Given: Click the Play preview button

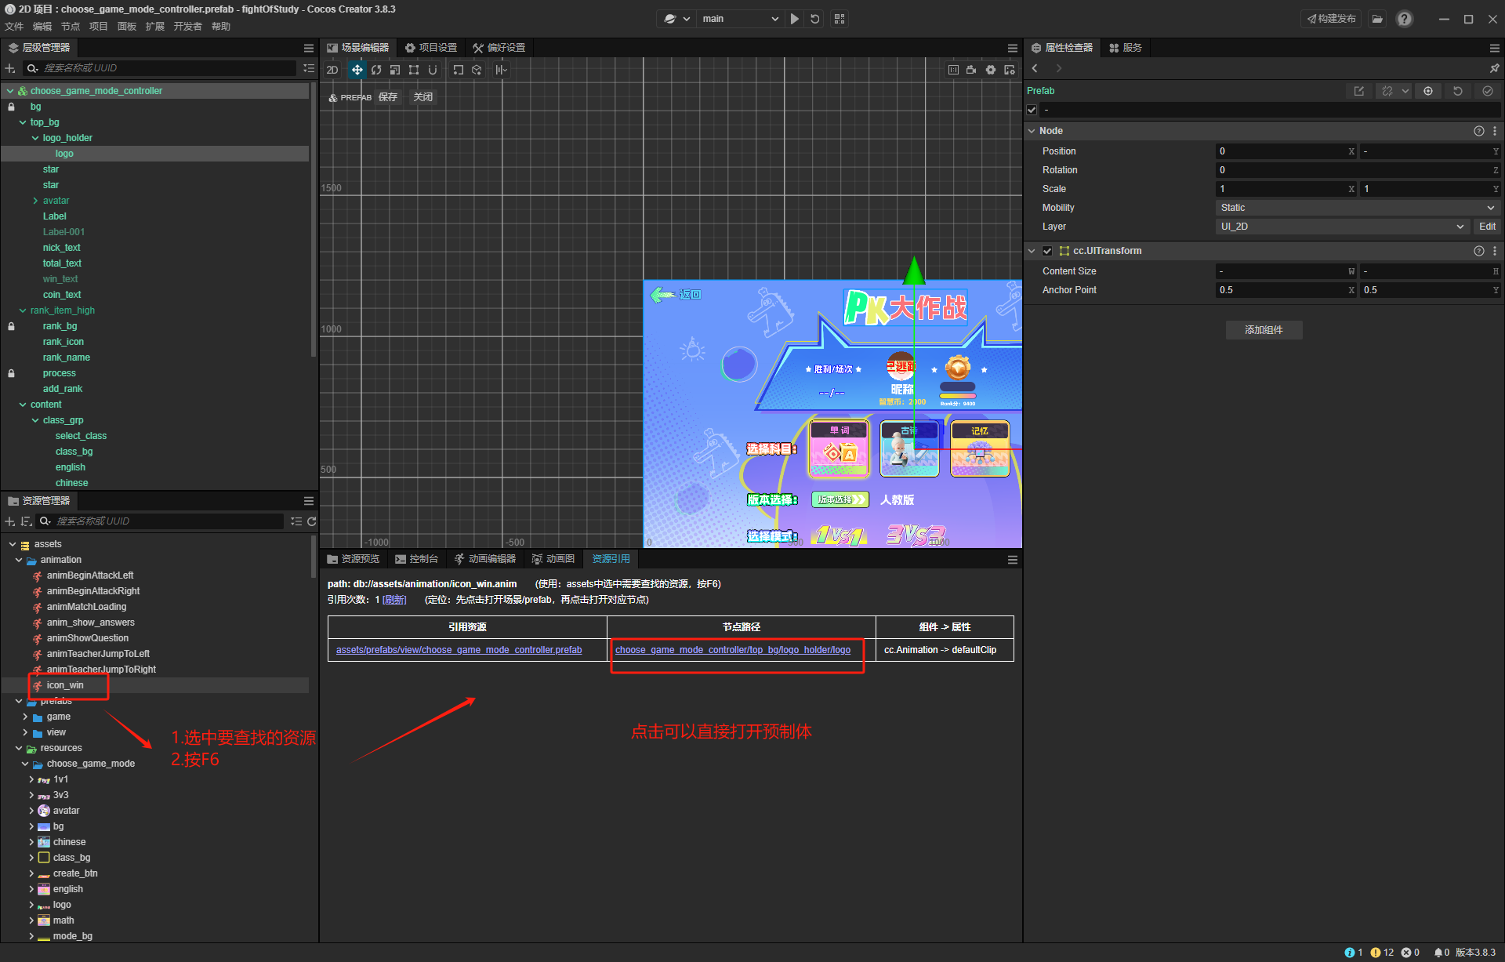Looking at the screenshot, I should [795, 19].
